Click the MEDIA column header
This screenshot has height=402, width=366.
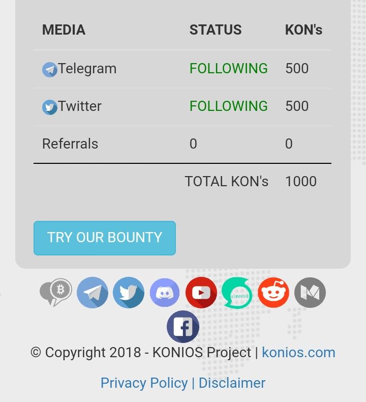click(x=64, y=30)
